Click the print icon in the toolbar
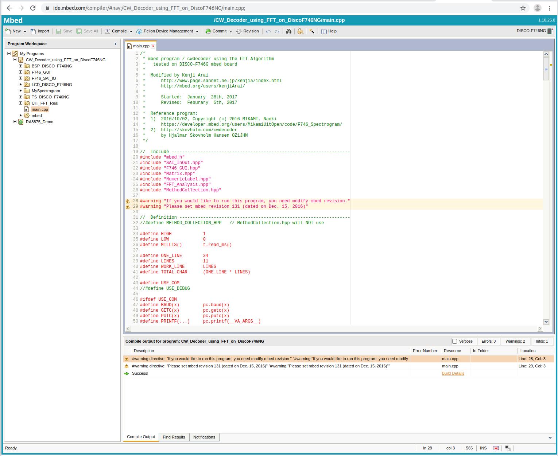The width and height of the screenshot is (558, 456). (300, 31)
